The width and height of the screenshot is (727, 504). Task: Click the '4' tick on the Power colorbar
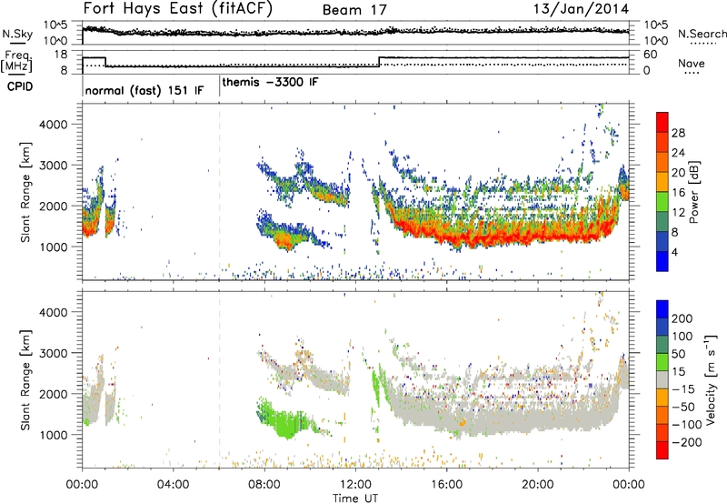click(x=674, y=252)
